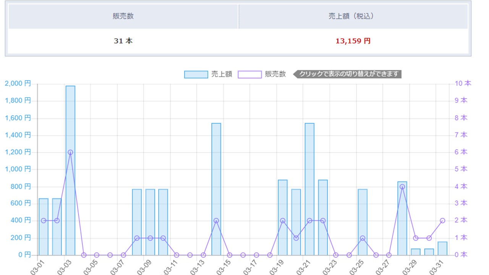
Task: Click the tallest sales bar on 03-03
Action: (x=70, y=170)
